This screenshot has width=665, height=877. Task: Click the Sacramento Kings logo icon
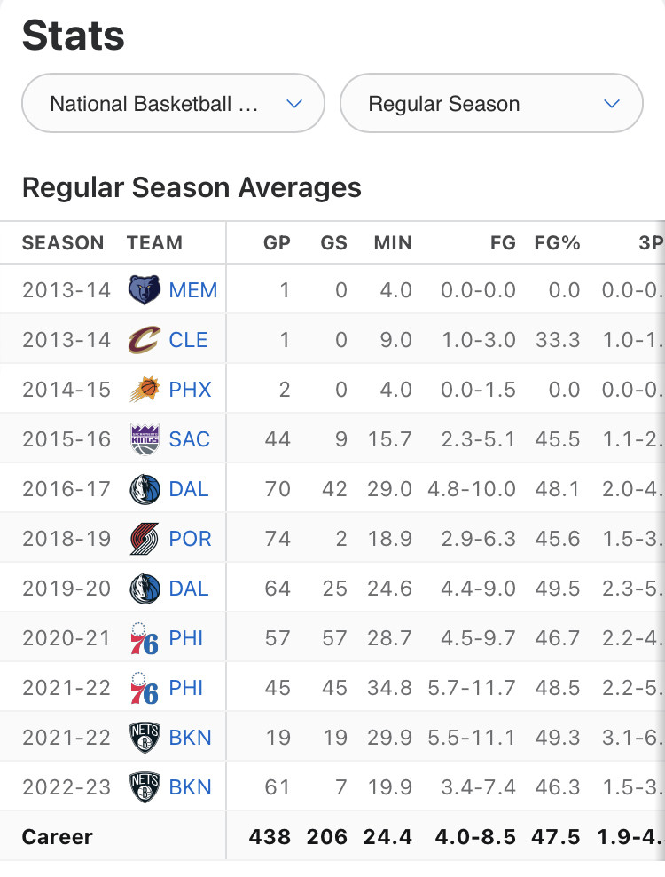[145, 439]
